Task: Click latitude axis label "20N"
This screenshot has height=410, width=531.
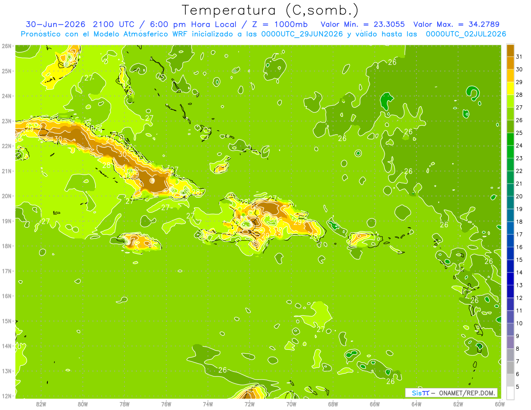Action: (7, 196)
